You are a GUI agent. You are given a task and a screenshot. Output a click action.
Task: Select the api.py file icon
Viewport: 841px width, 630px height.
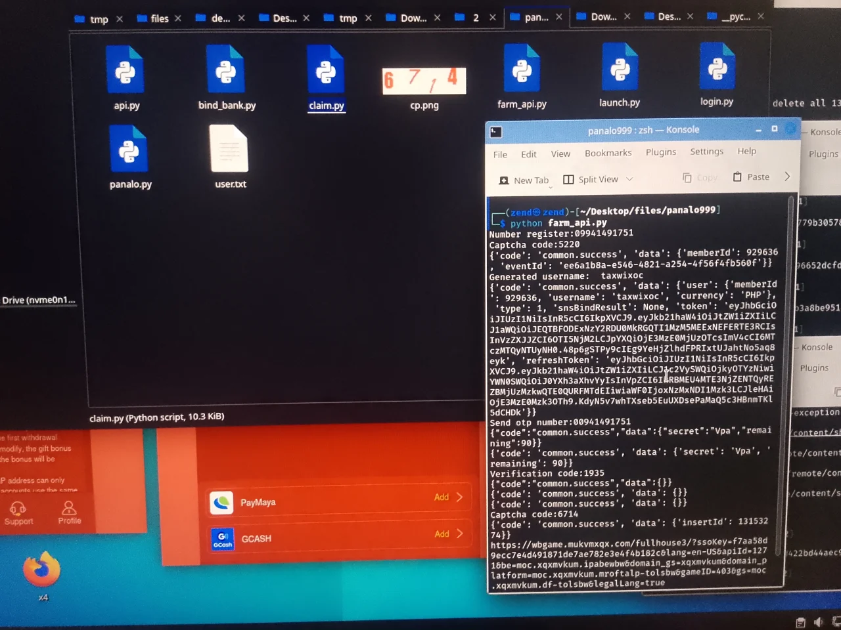[125, 70]
